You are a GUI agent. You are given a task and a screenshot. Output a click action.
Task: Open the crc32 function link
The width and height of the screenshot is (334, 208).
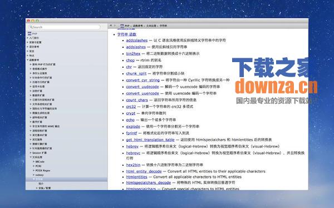click(131, 106)
